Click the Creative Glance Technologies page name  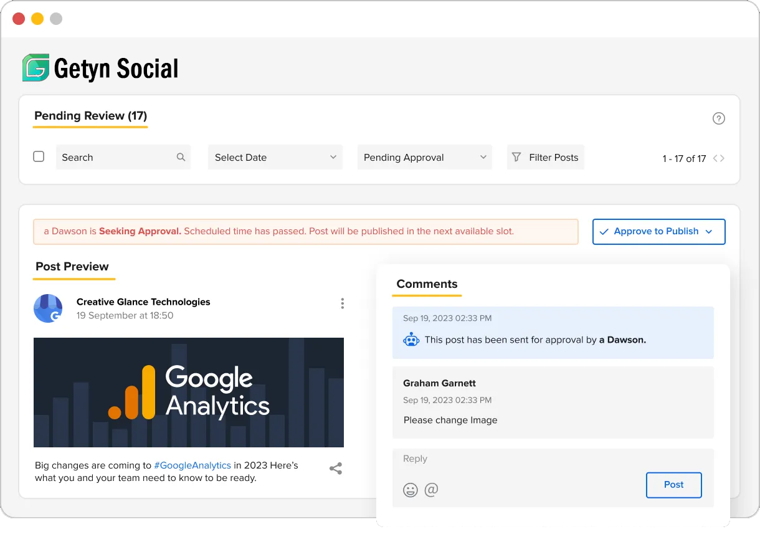(143, 302)
